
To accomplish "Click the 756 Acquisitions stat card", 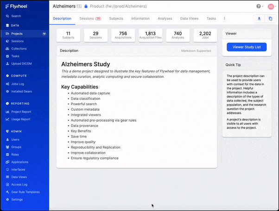I will (x=123, y=35).
